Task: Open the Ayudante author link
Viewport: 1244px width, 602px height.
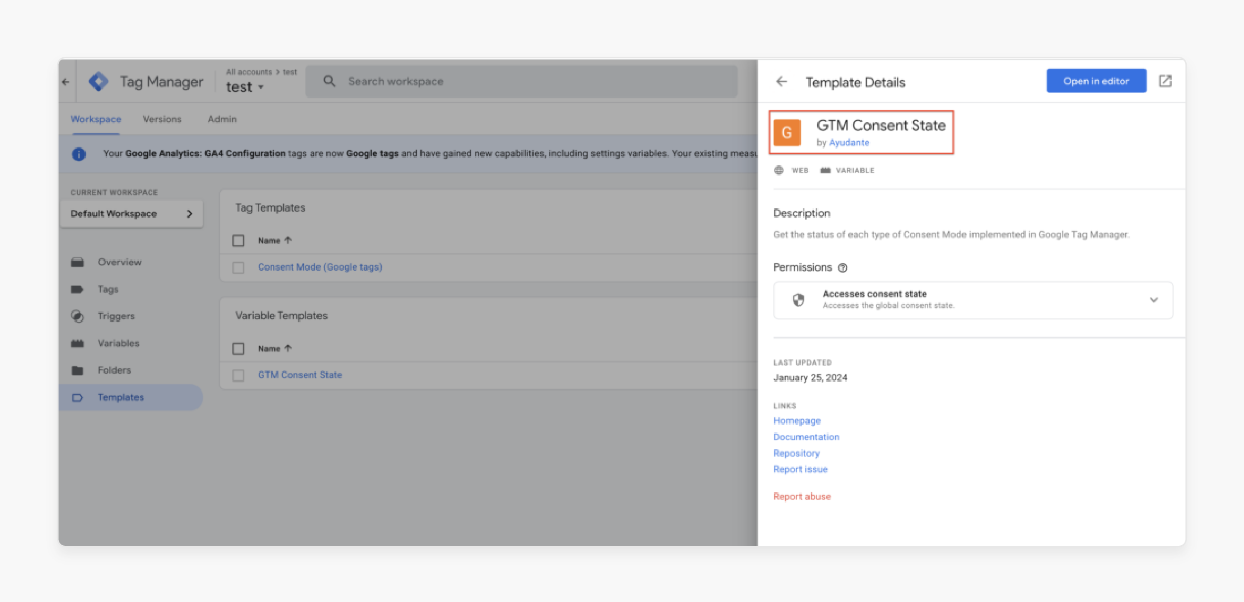Action: pyautogui.click(x=849, y=143)
